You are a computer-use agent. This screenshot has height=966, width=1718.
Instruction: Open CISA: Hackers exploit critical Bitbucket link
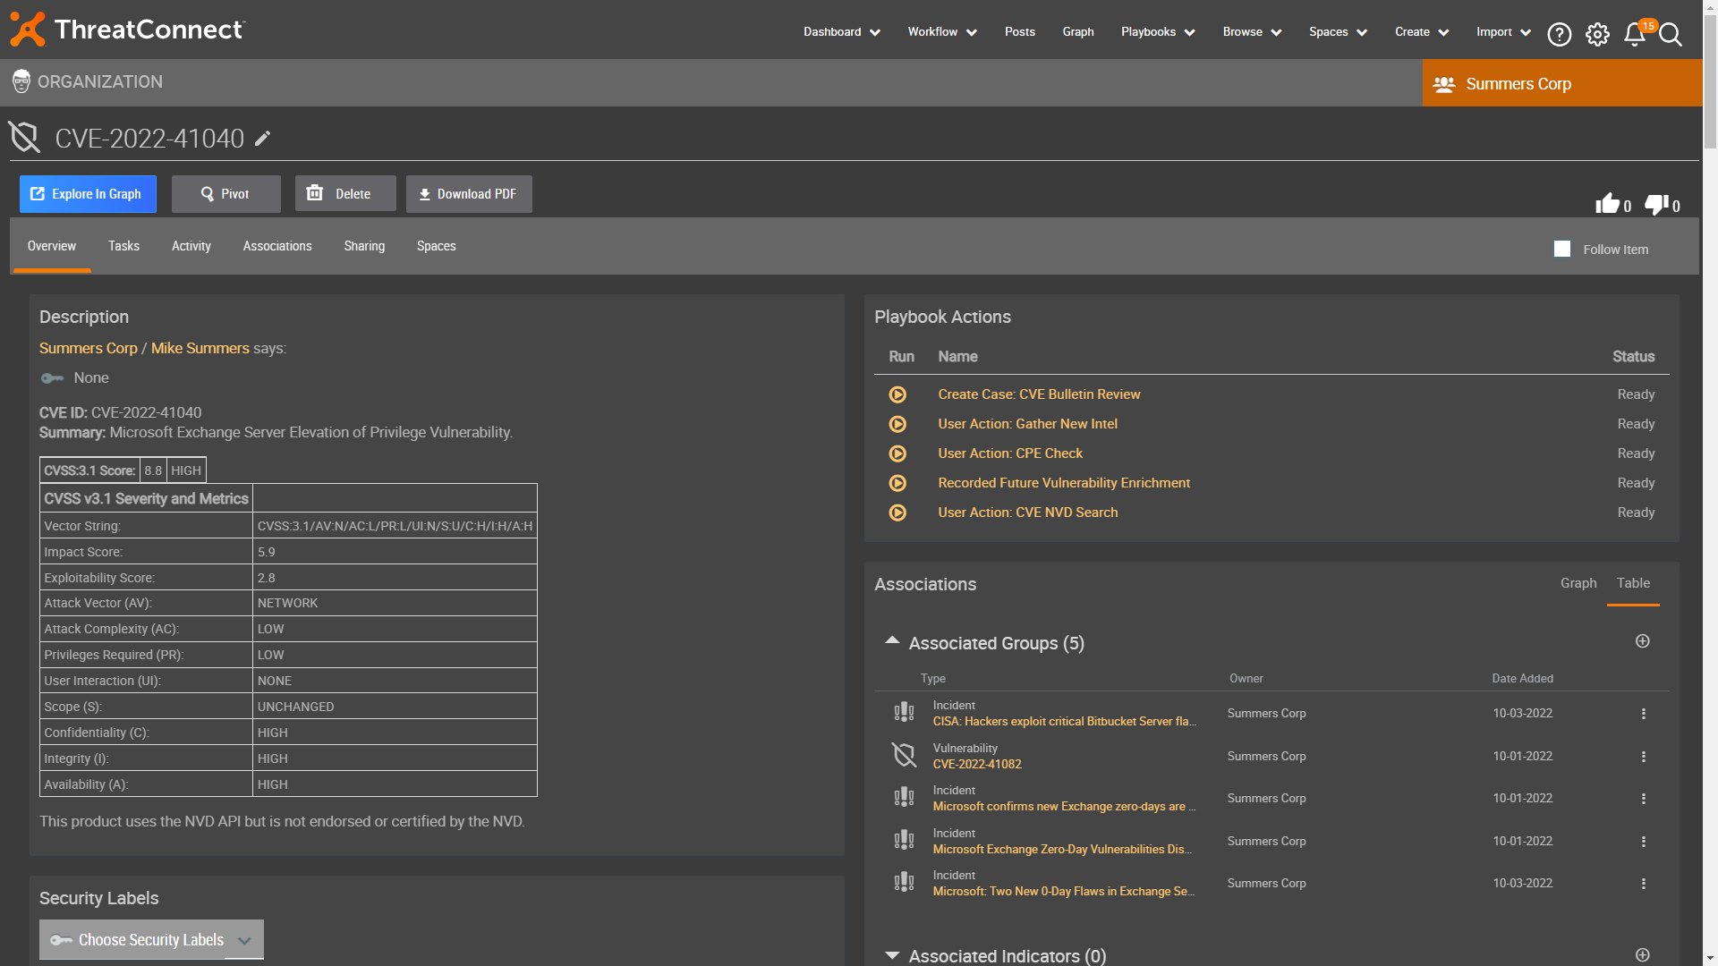click(1065, 722)
